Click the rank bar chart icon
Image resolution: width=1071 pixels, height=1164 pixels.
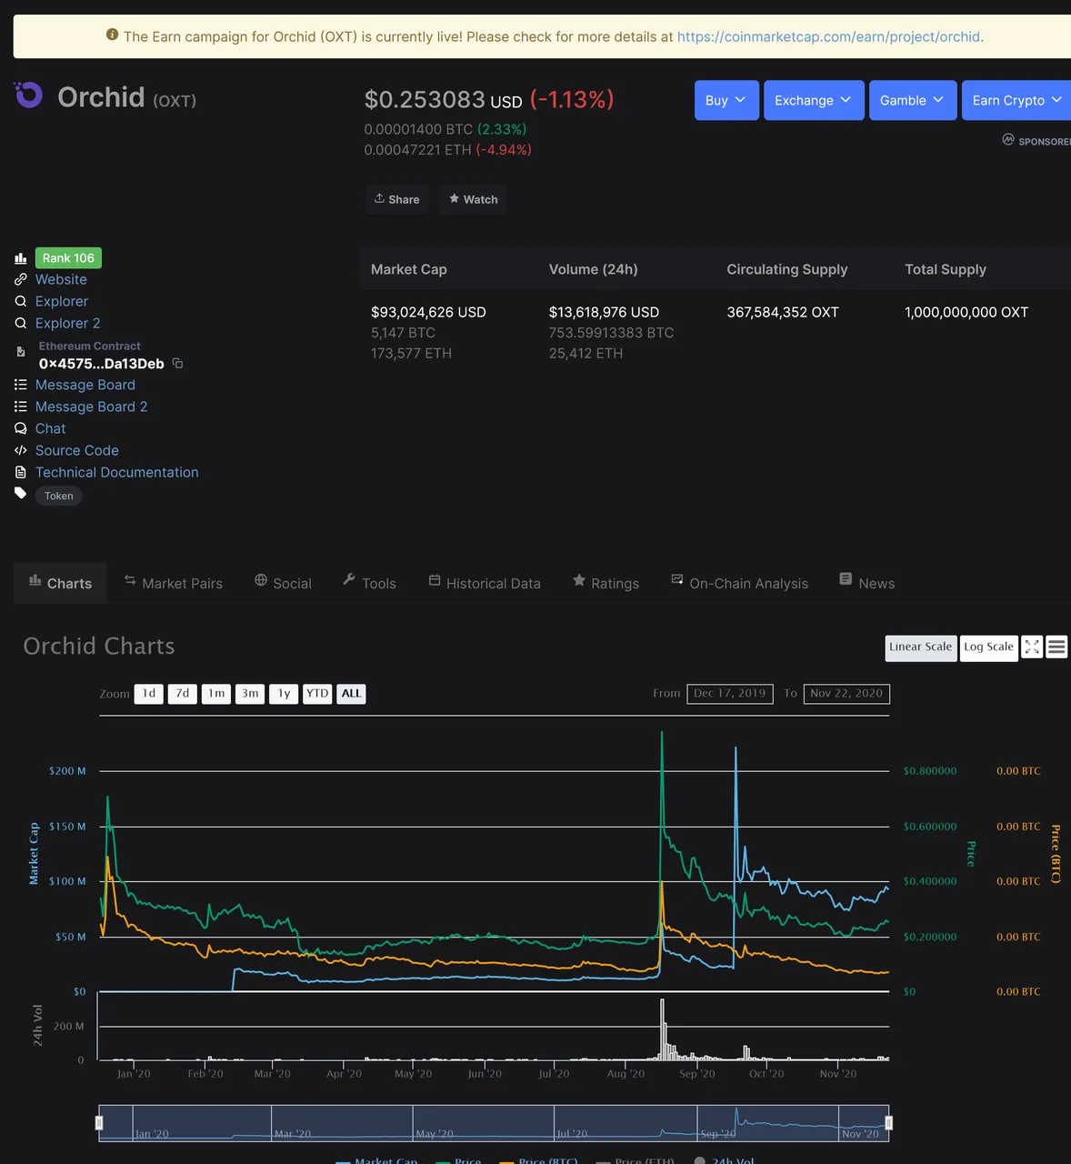[x=21, y=258]
